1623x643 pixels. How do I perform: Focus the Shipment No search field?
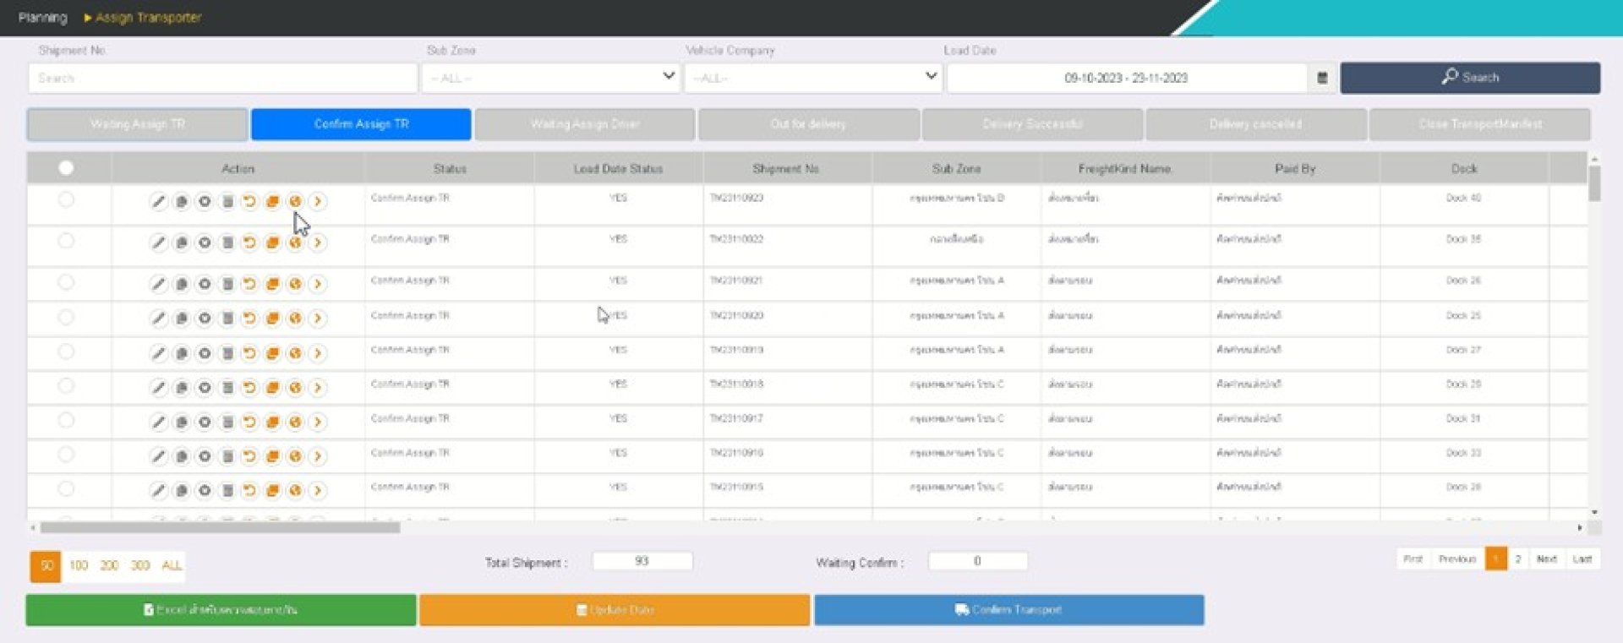(x=223, y=78)
